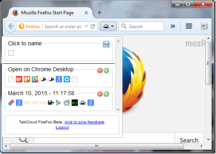The height and width of the screenshot is (154, 216).
Task: Click the TabCloud popup scroll down arrow
Action: (118, 110)
